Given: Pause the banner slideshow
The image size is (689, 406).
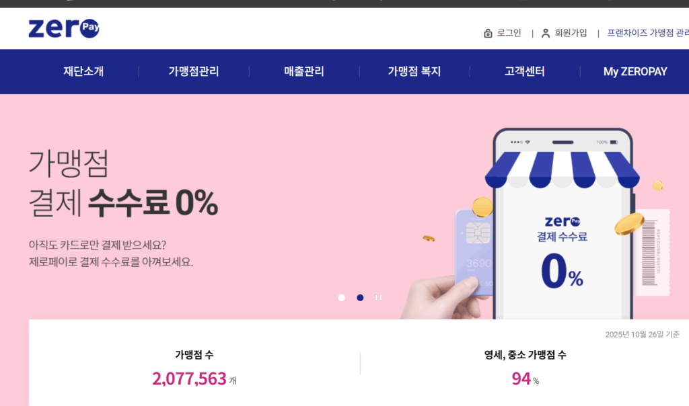Looking at the screenshot, I should point(378,298).
